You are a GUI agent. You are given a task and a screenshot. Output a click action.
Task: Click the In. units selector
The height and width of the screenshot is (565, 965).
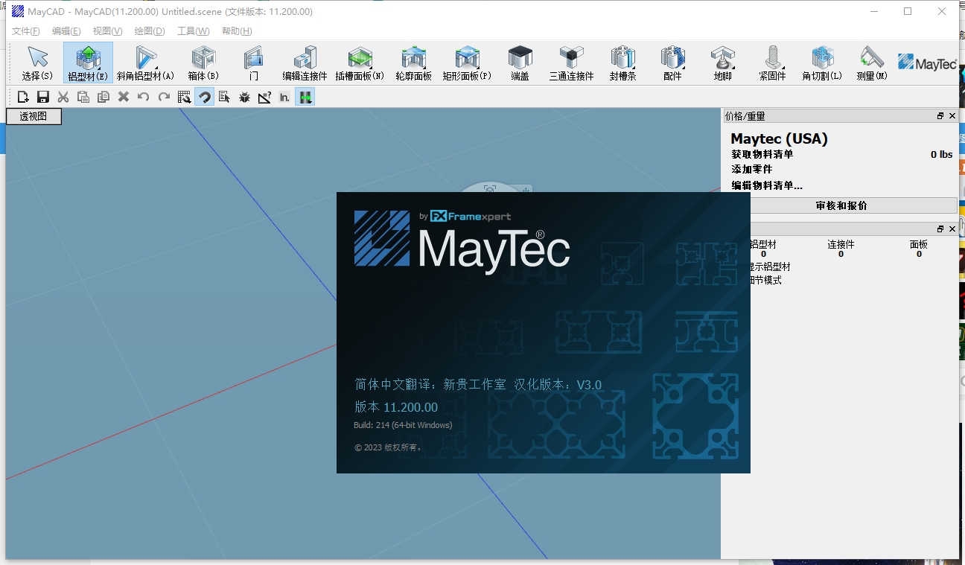[284, 97]
